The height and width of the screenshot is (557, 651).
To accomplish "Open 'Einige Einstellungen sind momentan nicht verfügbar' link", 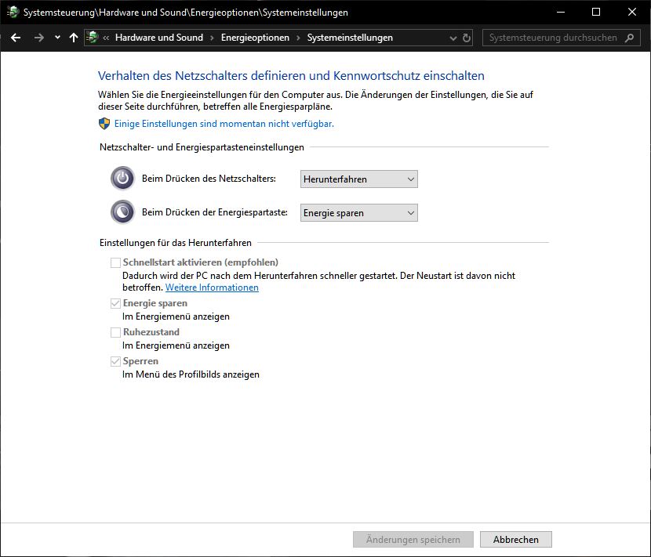I will pos(224,124).
